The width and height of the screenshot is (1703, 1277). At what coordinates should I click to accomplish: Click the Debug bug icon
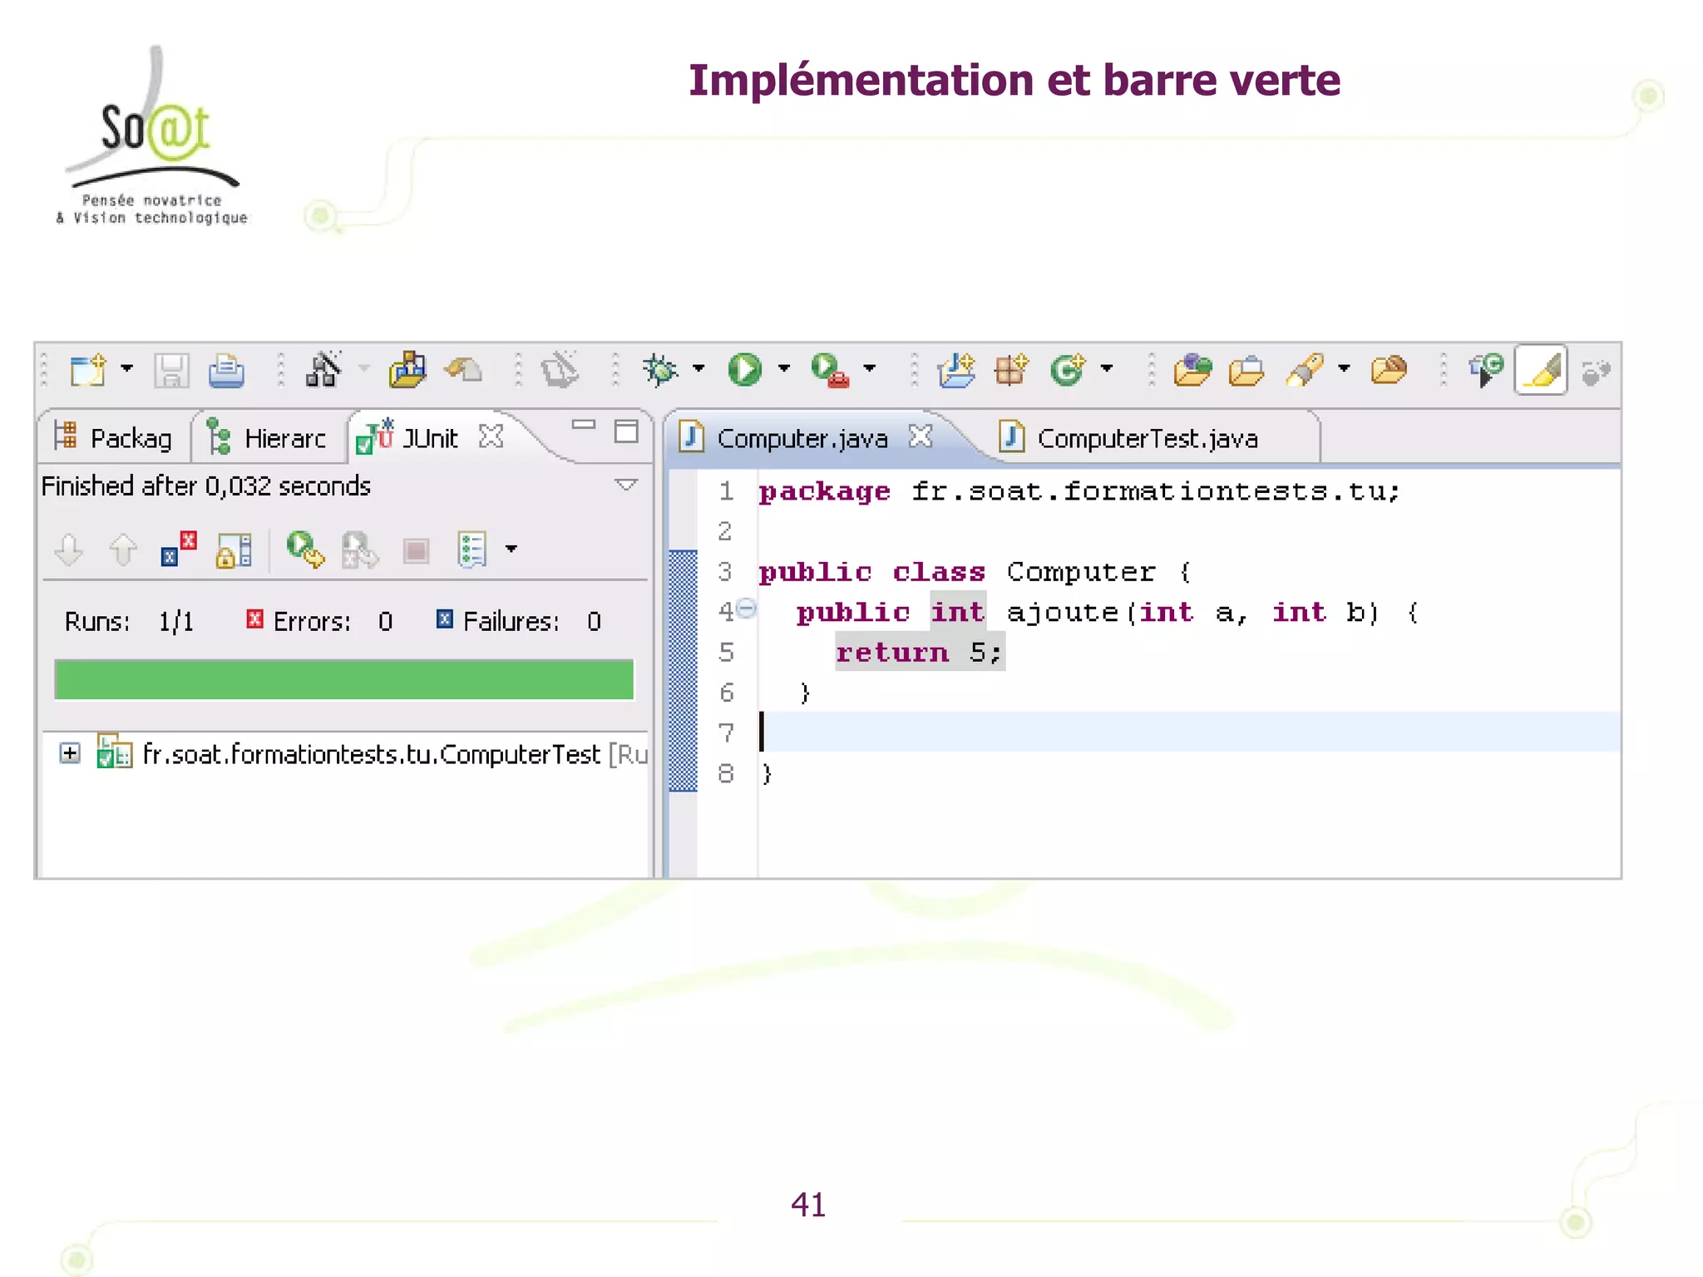[x=661, y=370]
